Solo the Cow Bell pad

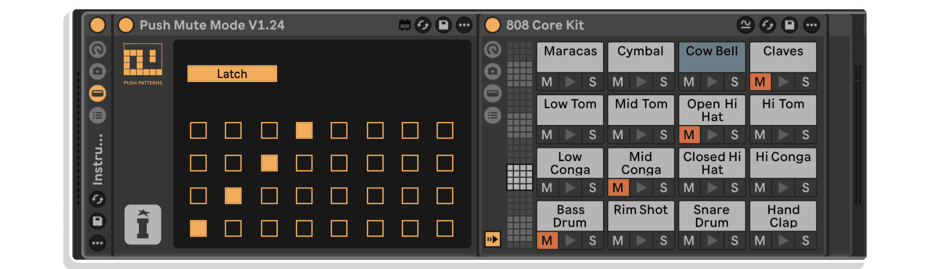click(735, 82)
